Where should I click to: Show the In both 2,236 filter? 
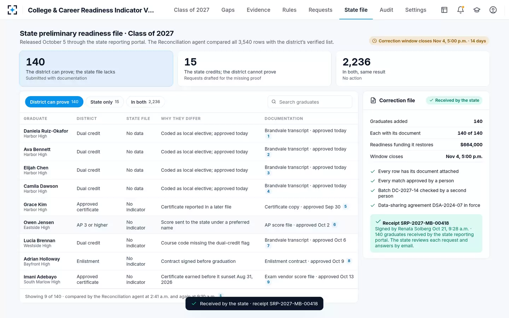[x=145, y=102]
